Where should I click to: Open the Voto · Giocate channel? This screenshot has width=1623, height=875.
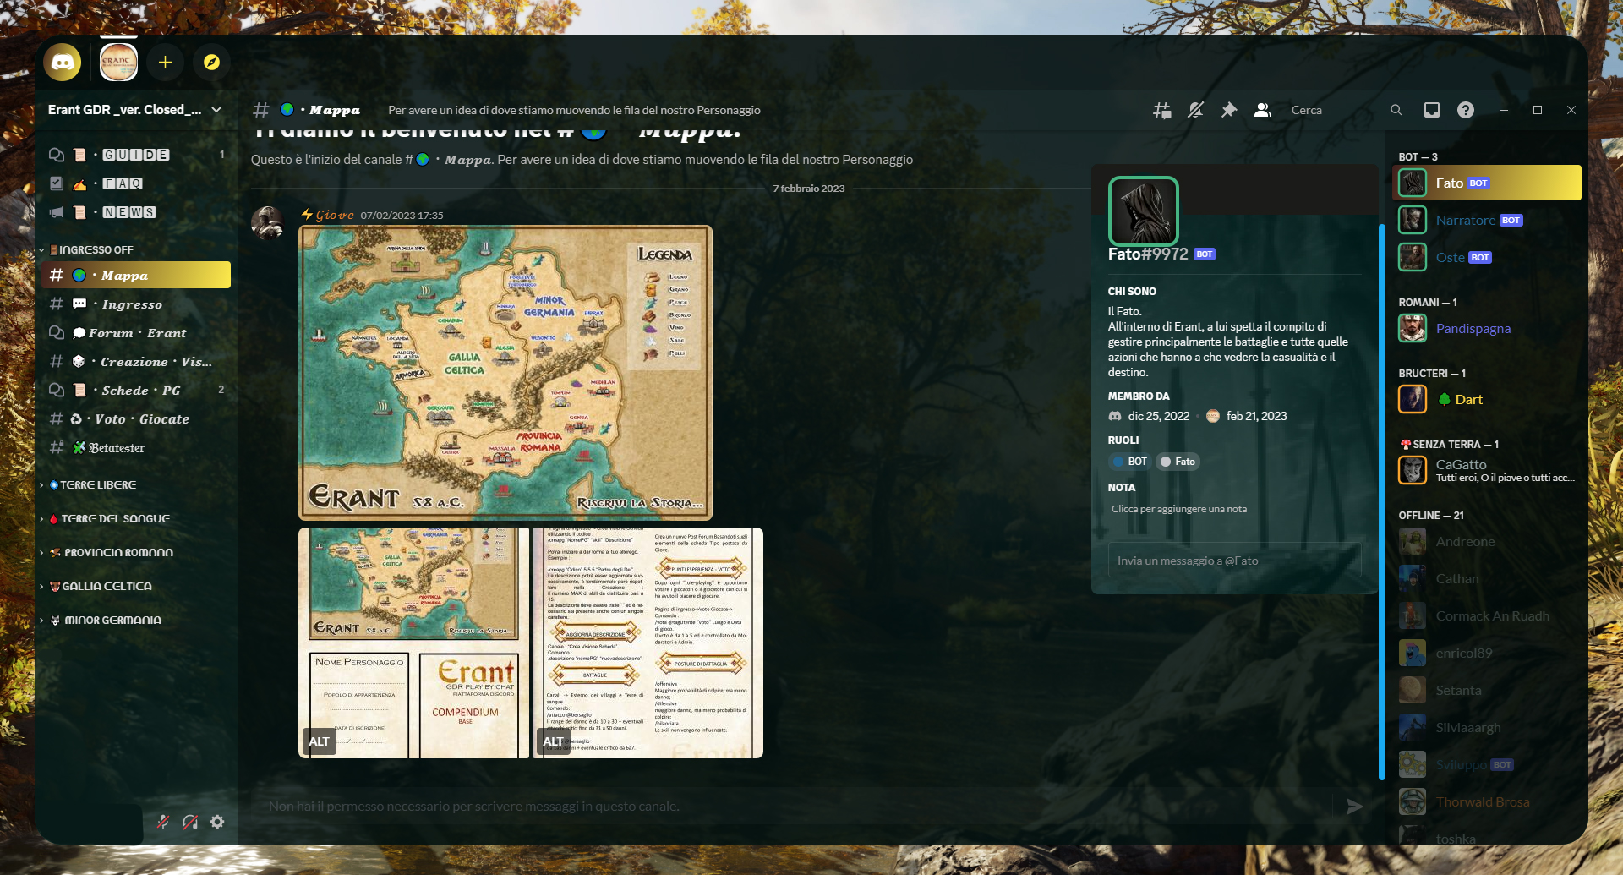(x=136, y=418)
